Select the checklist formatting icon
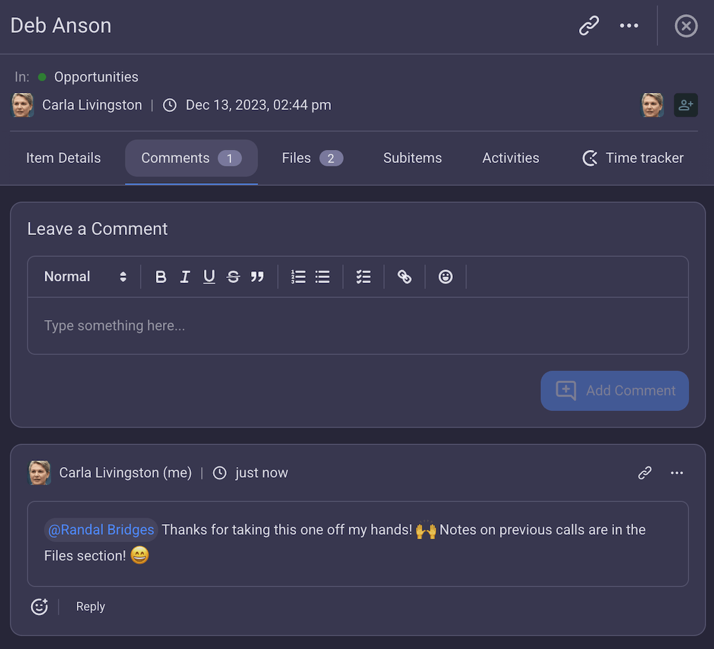714x649 pixels. (x=363, y=277)
